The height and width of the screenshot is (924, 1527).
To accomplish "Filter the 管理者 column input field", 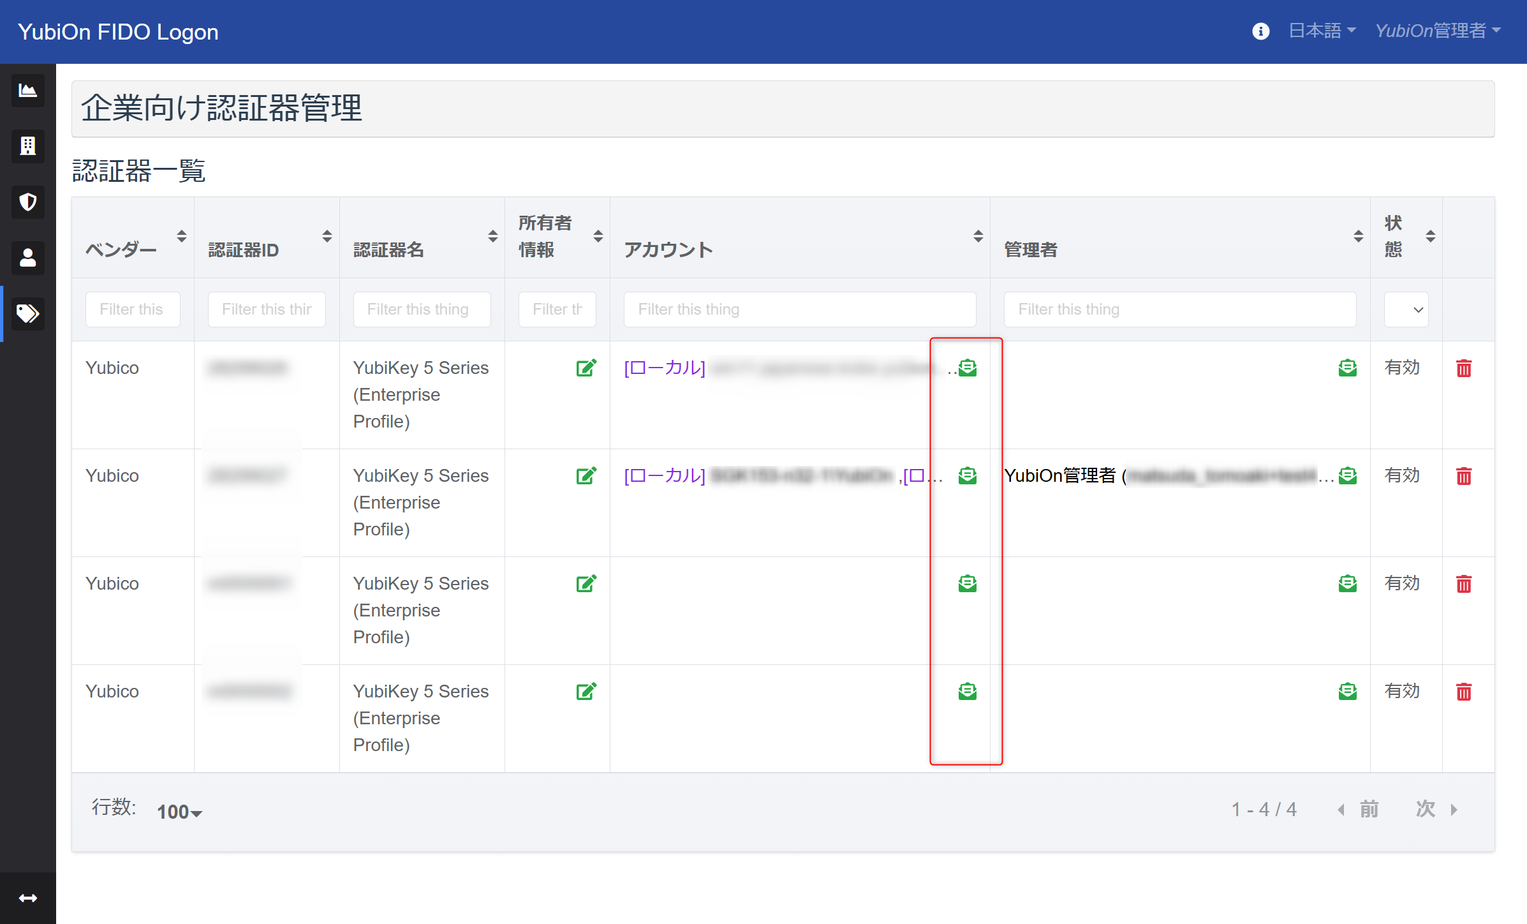I will 1180,309.
